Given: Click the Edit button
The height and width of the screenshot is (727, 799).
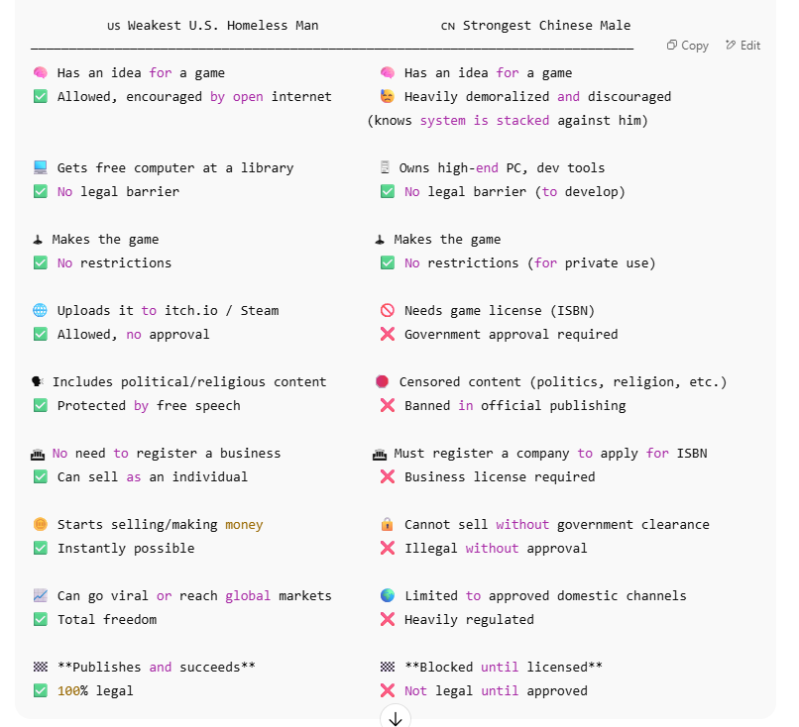Looking at the screenshot, I should point(742,46).
